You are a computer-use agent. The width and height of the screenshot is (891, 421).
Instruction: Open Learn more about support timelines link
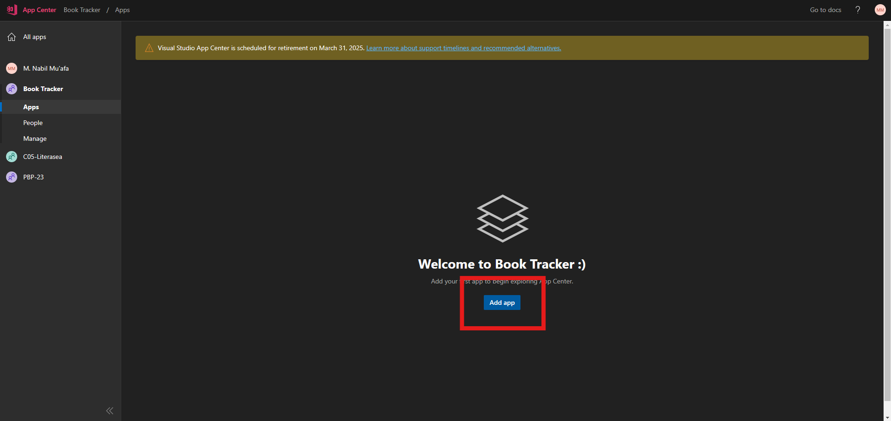[x=463, y=48]
